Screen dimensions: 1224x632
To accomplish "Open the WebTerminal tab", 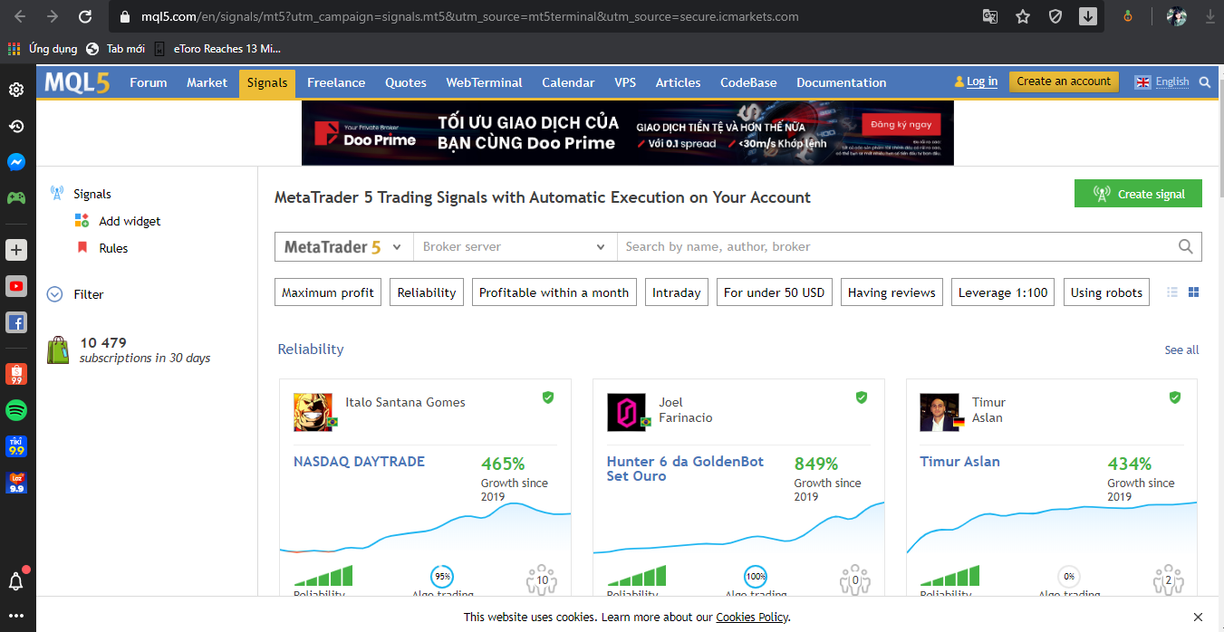I will tap(484, 82).
